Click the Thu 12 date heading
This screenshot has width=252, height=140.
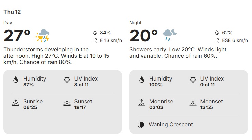[x=12, y=12]
